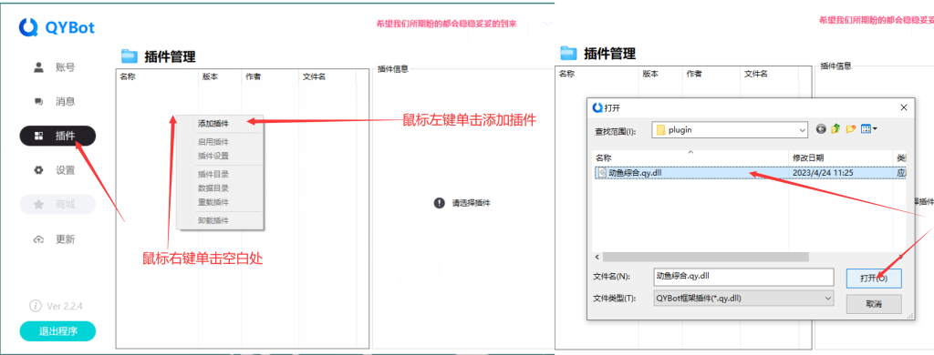Choose 插件设置 in the context menu
This screenshot has width=934, height=355.
pos(213,156)
